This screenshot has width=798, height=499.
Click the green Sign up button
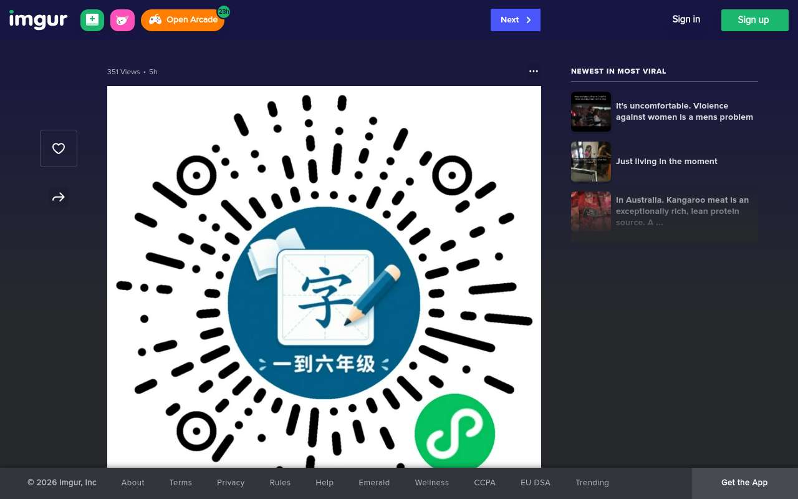tap(755, 20)
